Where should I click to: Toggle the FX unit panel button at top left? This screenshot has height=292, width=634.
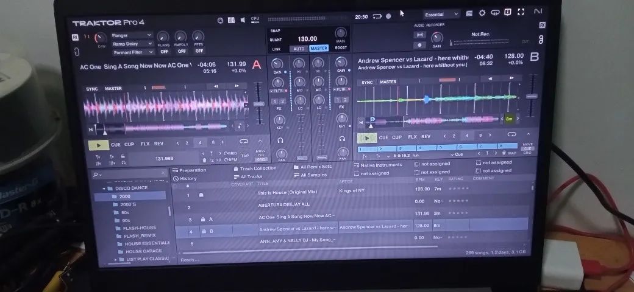[x=75, y=36]
